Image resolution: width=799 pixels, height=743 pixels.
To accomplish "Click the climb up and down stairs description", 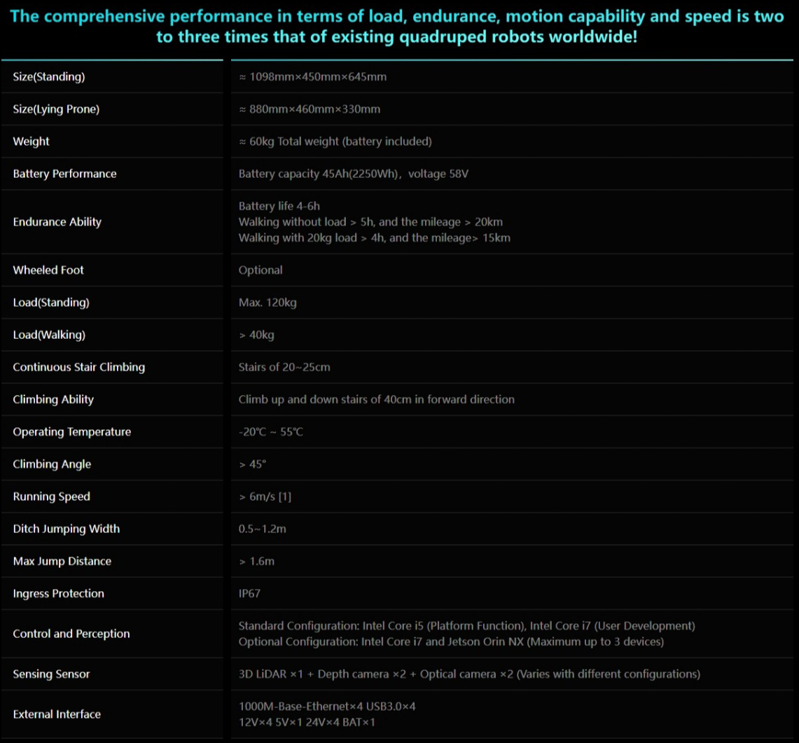I will coord(376,399).
